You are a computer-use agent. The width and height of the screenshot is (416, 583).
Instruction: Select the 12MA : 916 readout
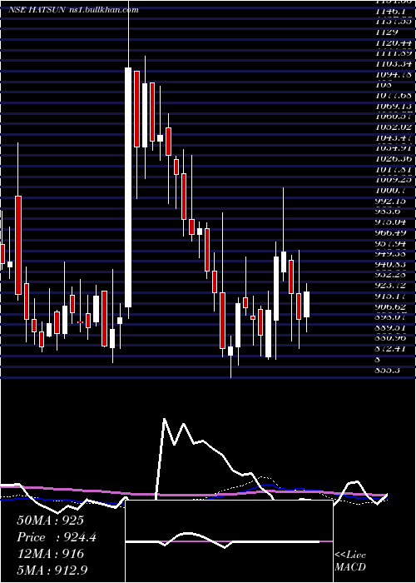[50, 554]
